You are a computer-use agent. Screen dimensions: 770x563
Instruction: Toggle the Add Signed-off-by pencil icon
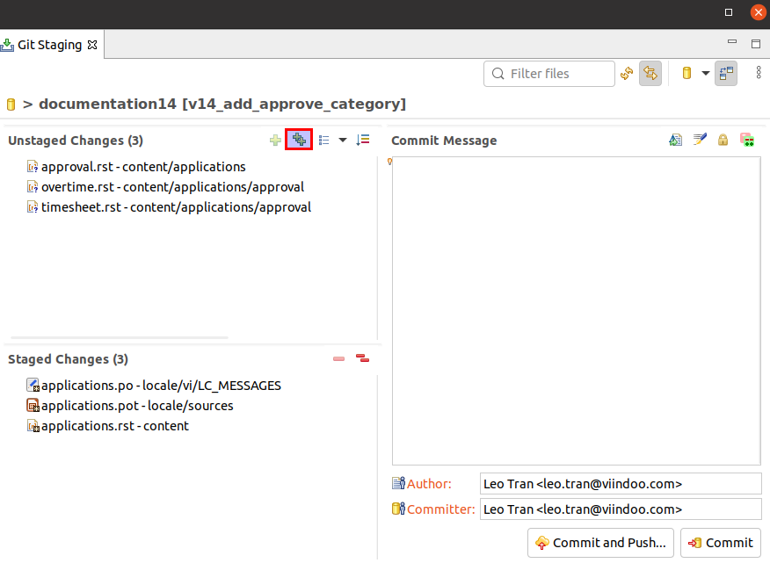pos(700,140)
